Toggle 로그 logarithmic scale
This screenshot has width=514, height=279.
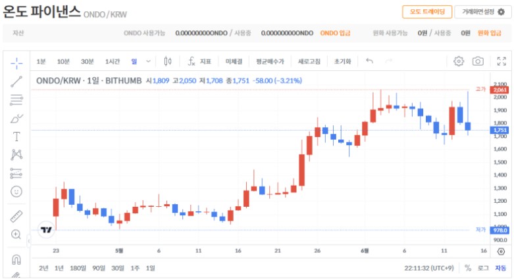tap(483, 268)
